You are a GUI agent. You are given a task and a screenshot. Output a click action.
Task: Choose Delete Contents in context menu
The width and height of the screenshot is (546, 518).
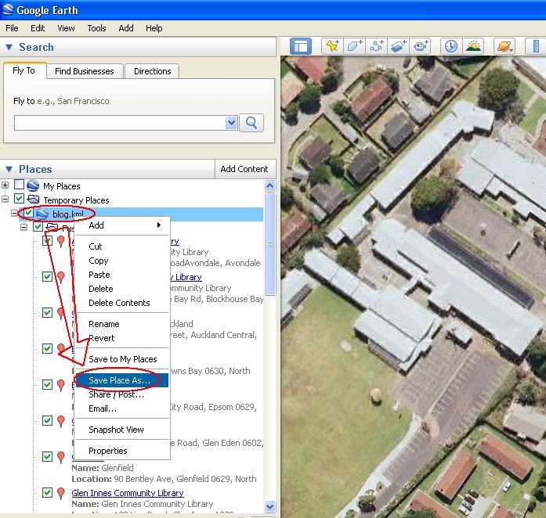122,303
